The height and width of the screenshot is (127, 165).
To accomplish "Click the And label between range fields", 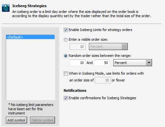I will [x=90, y=63].
